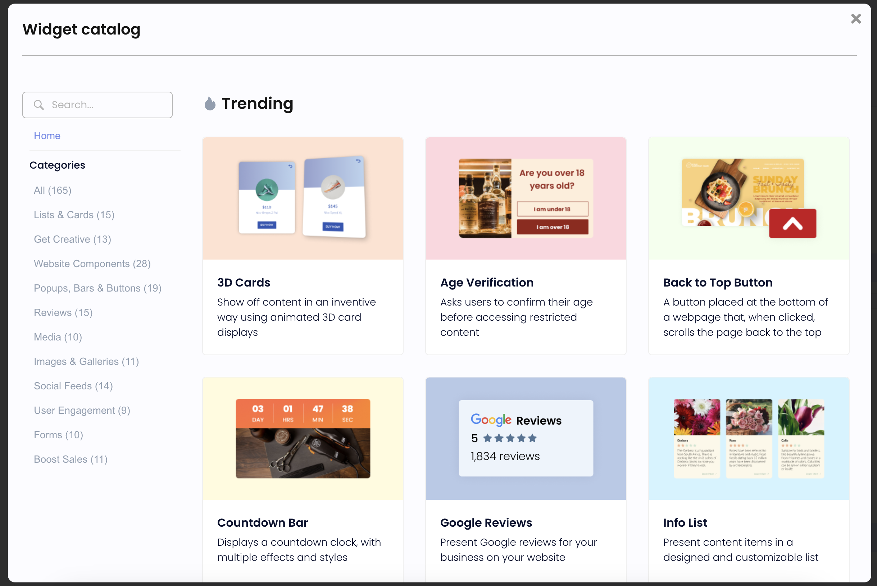Open the Boost Sales category
Viewport: 877px width, 586px height.
(70, 459)
